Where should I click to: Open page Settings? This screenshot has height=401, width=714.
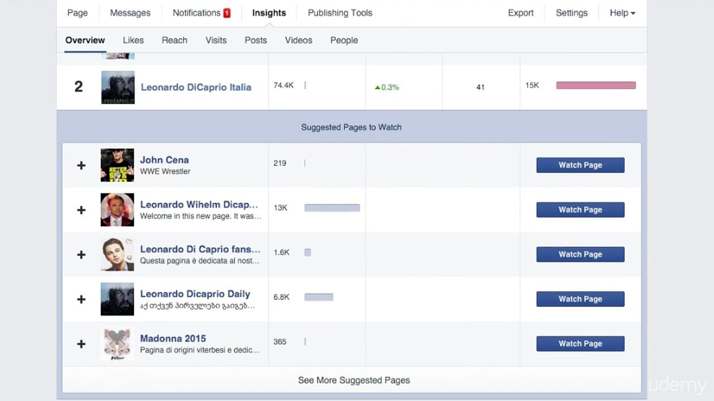pos(572,13)
